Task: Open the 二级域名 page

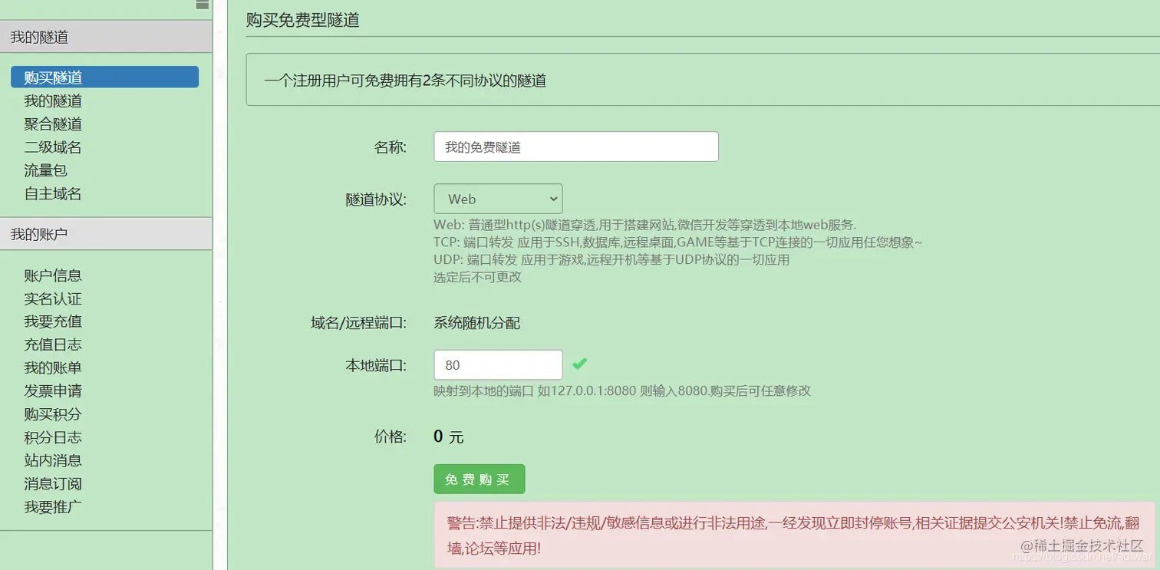Action: (52, 147)
